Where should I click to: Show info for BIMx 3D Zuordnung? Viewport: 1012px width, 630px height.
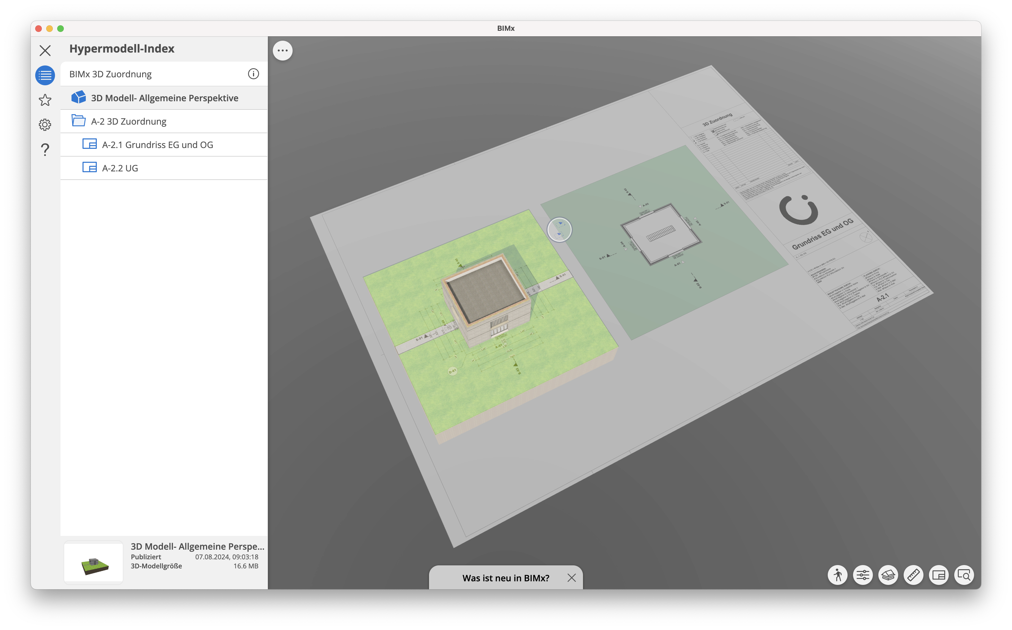tap(253, 74)
